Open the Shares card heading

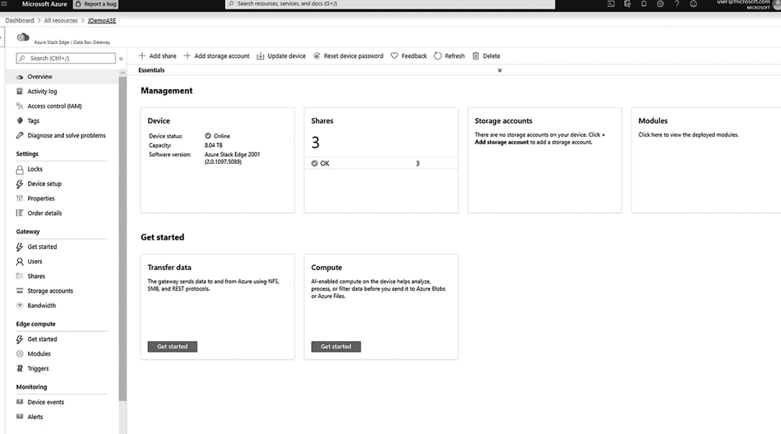323,121
